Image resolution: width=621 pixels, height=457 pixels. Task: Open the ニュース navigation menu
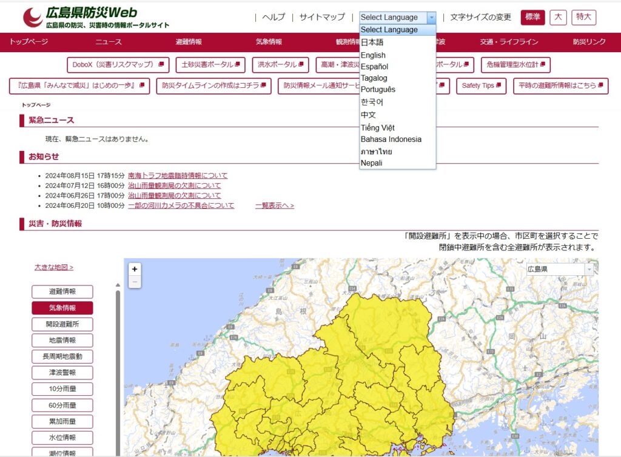pos(109,42)
